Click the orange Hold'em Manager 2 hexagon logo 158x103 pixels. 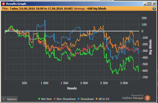click(x=147, y=98)
